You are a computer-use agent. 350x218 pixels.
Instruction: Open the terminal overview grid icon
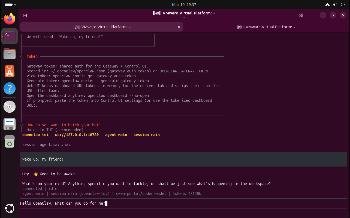301,16
